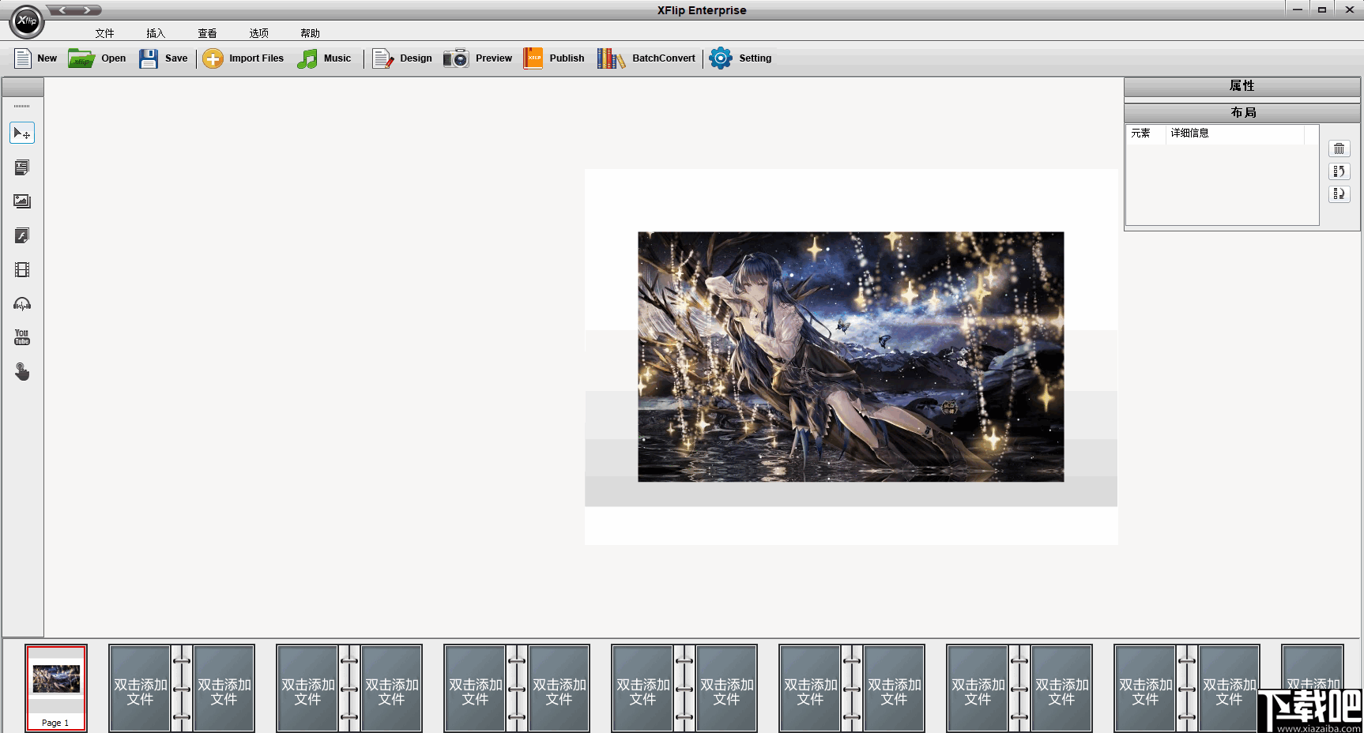Choose the audio headphones tool
1364x733 pixels.
click(22, 304)
